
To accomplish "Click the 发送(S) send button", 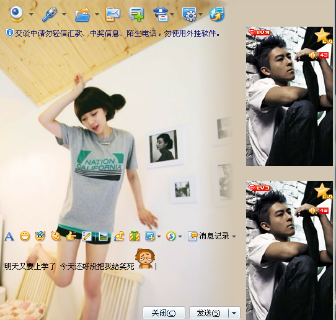I will 209,313.
